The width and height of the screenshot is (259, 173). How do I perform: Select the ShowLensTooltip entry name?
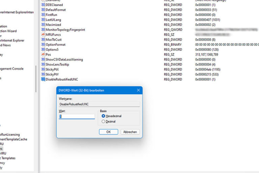(x=57, y=65)
